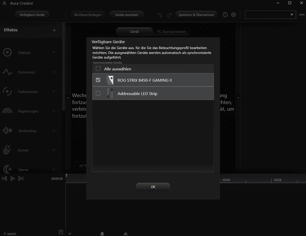Click the Farbwechsel effect label
Viewport: 306px width, 236px height.
point(28,92)
